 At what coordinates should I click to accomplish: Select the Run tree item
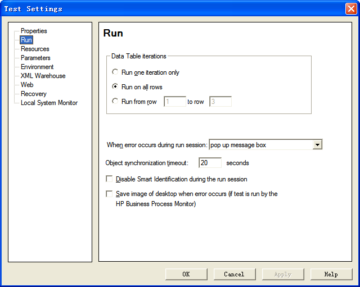tap(26, 40)
